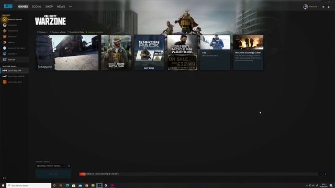Screen dimensions: 335x188
Task: Click the green Upgrade Available link
Action: coord(94,32)
